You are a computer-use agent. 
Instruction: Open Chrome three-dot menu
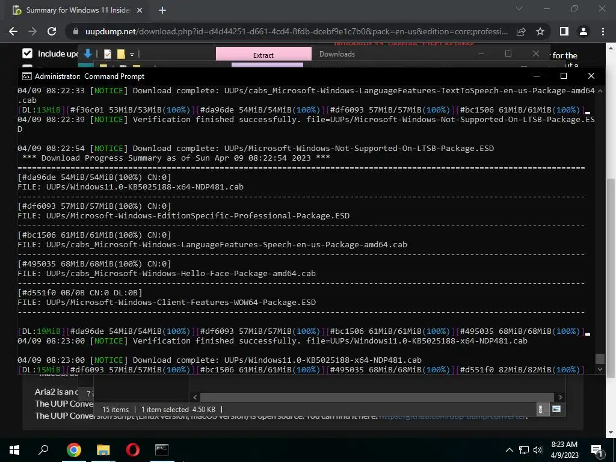pos(603,31)
